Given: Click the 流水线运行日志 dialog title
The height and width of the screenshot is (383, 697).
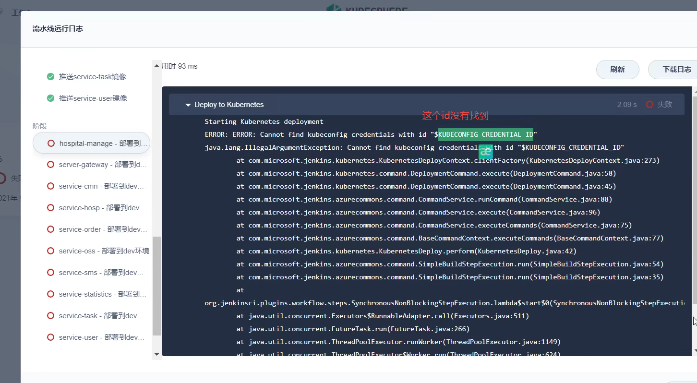Looking at the screenshot, I should (58, 29).
